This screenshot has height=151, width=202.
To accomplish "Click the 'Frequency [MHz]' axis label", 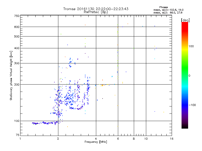I will point(96,142).
